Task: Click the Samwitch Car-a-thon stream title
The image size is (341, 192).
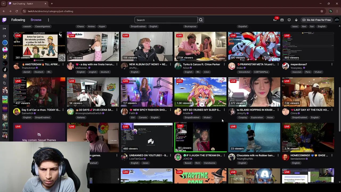Action: pos(41,110)
